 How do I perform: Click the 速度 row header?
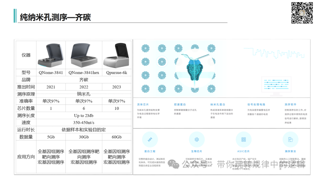pyautogui.click(x=26, y=123)
